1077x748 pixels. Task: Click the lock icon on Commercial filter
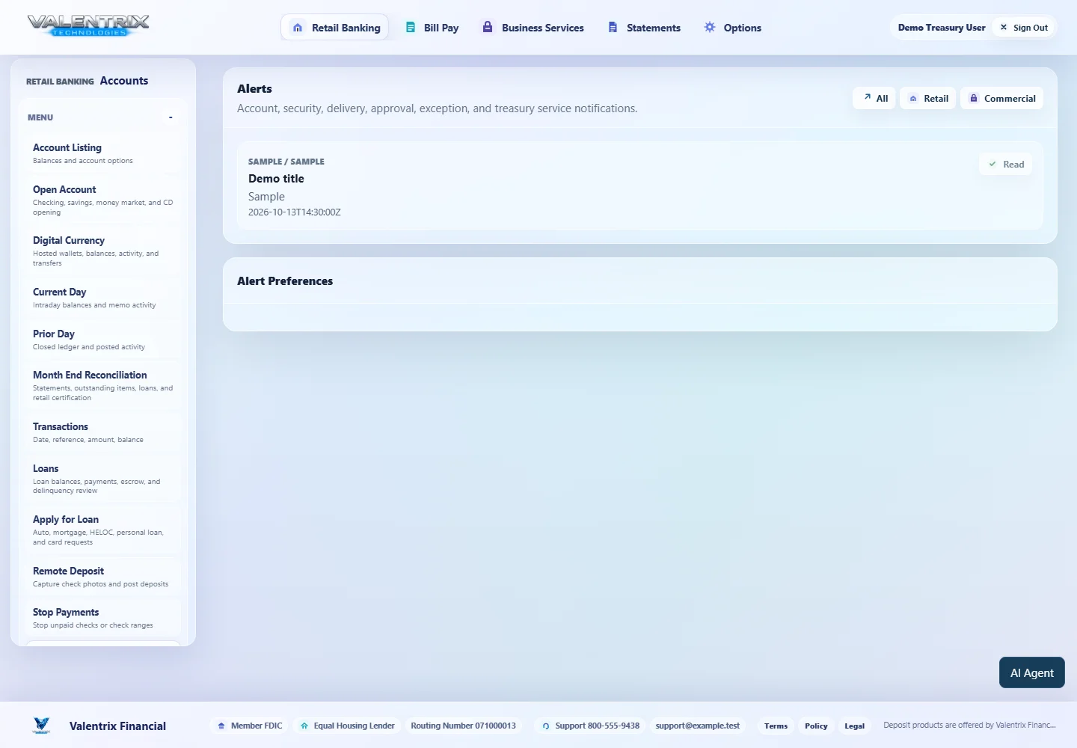(974, 99)
